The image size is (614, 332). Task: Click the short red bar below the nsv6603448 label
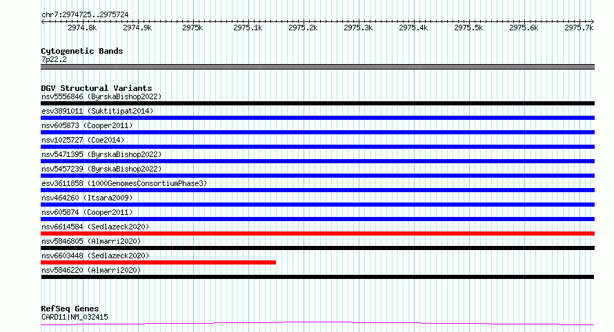[158, 262]
